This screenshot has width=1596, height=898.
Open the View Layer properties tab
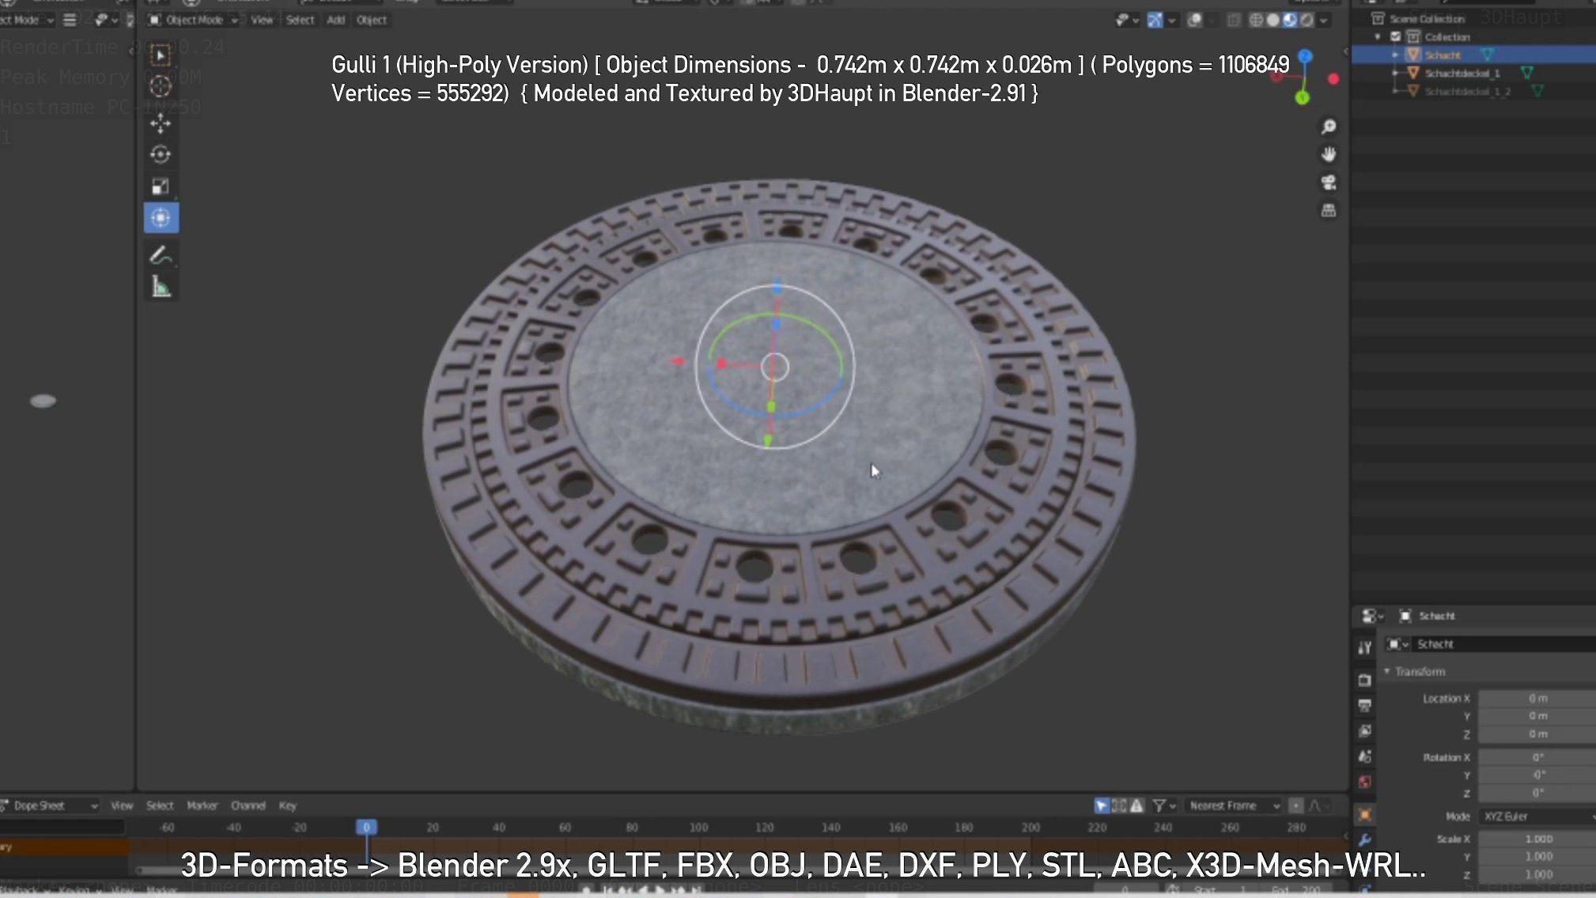pyautogui.click(x=1365, y=730)
